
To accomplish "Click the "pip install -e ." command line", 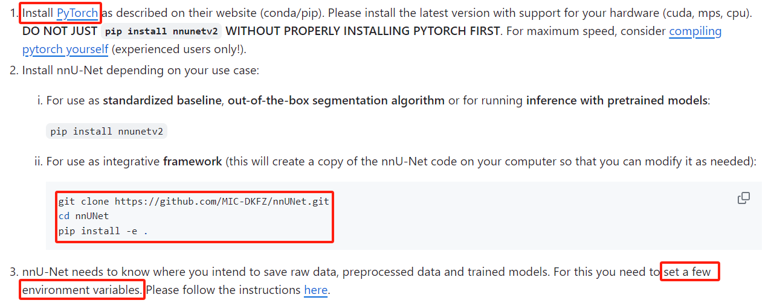I will (103, 231).
